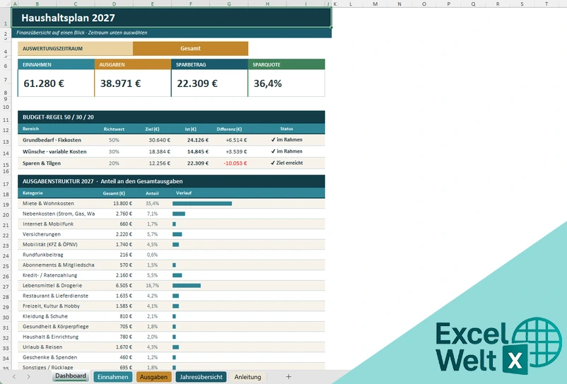The height and width of the screenshot is (384, 567).
Task: Select column header B
Action: coord(37,4)
